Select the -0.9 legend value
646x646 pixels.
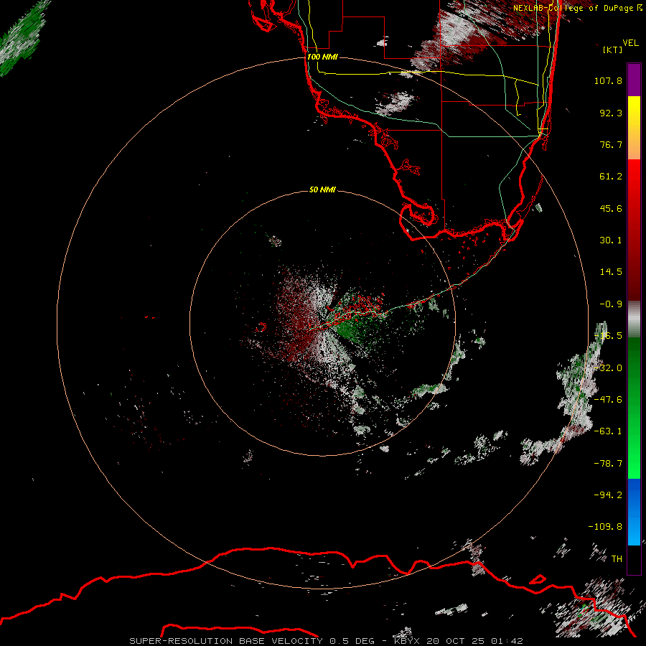point(611,304)
